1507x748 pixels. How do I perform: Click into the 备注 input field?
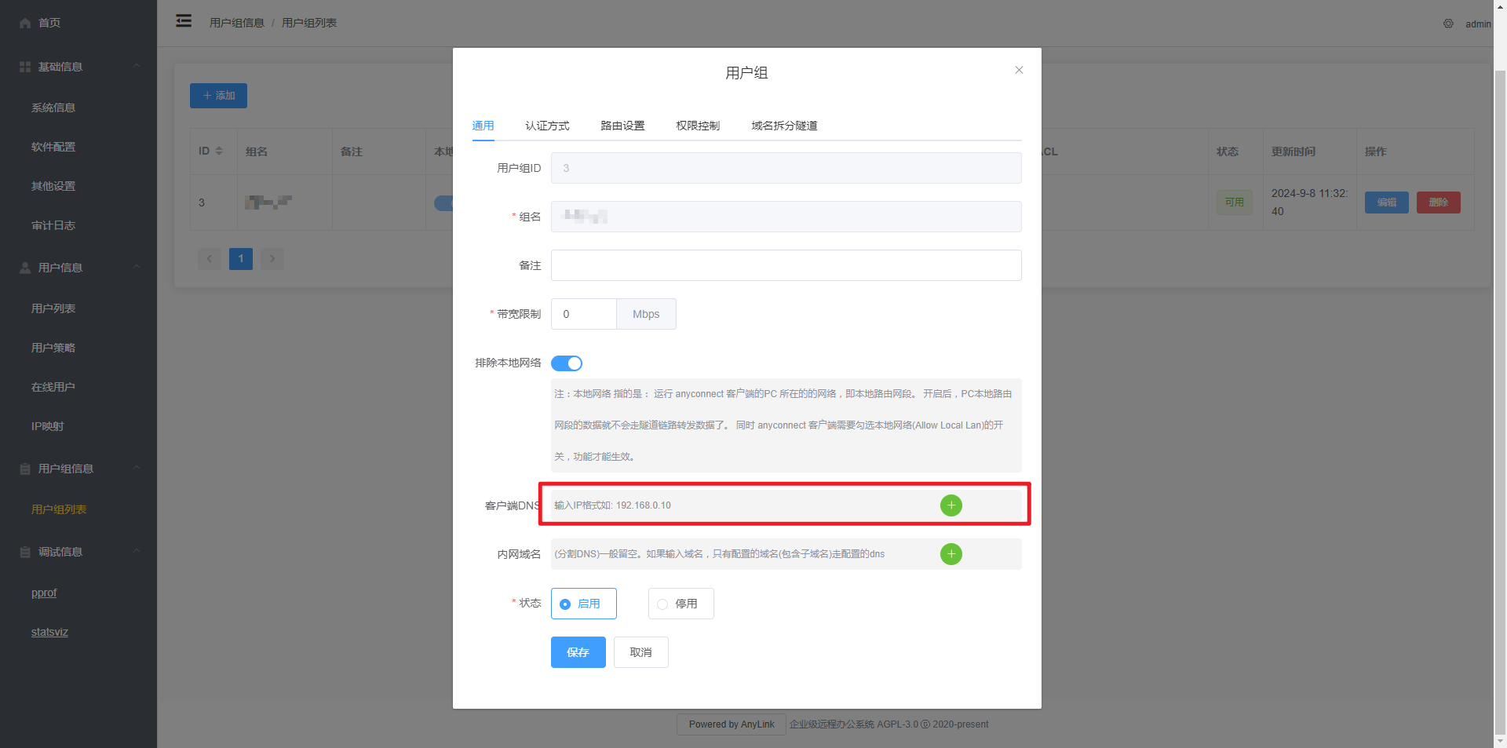click(786, 265)
